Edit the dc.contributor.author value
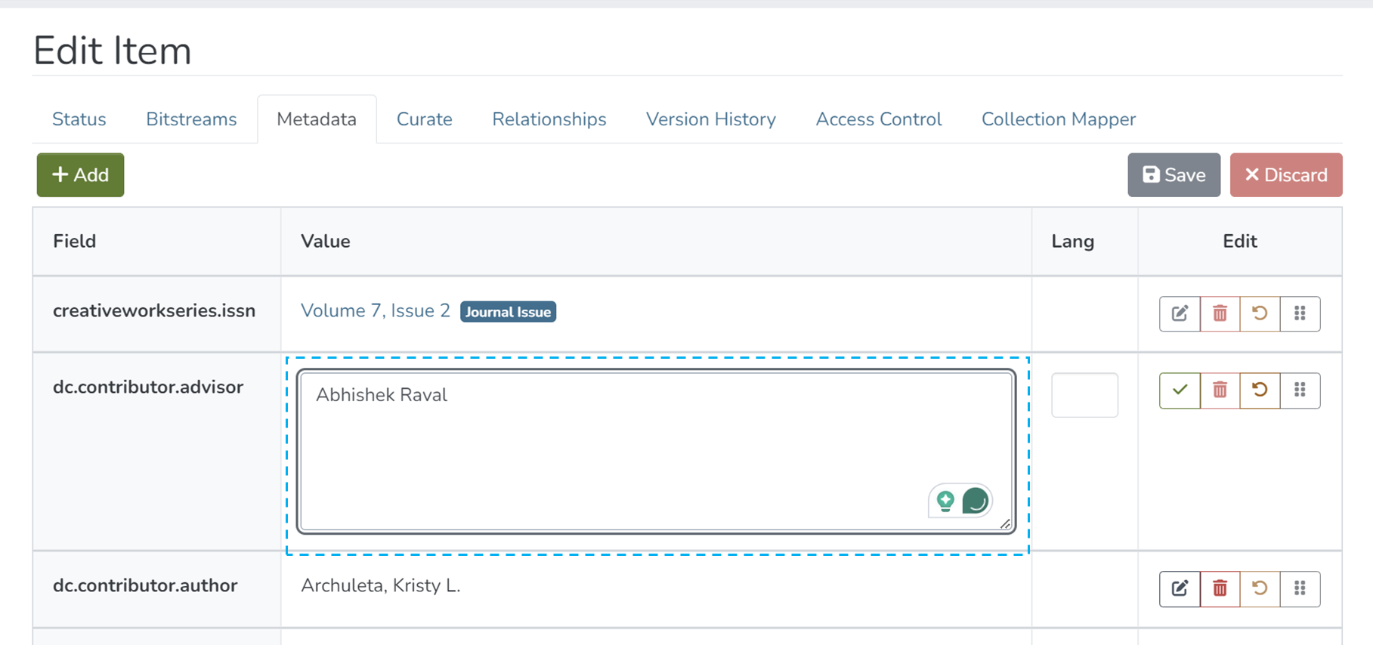This screenshot has width=1373, height=645. click(1180, 588)
